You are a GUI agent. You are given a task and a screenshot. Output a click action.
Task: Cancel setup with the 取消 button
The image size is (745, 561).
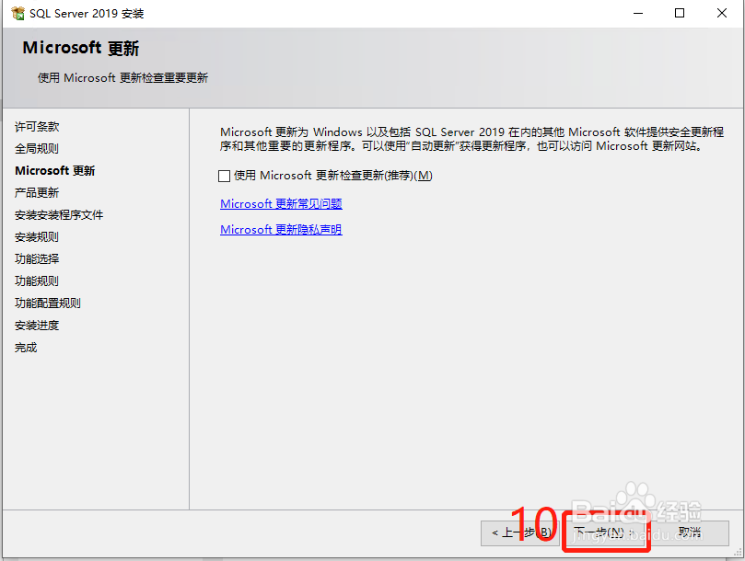click(690, 533)
